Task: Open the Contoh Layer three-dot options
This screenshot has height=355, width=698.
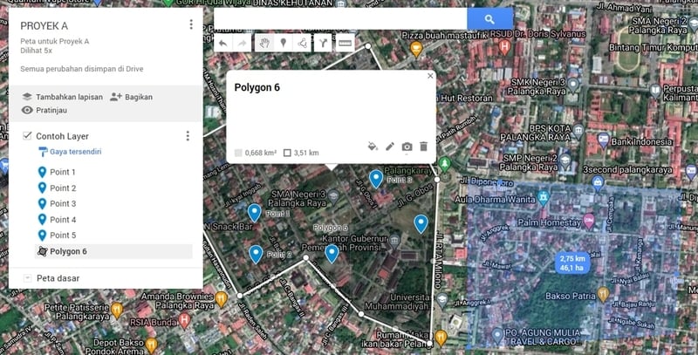Action: pos(188,136)
